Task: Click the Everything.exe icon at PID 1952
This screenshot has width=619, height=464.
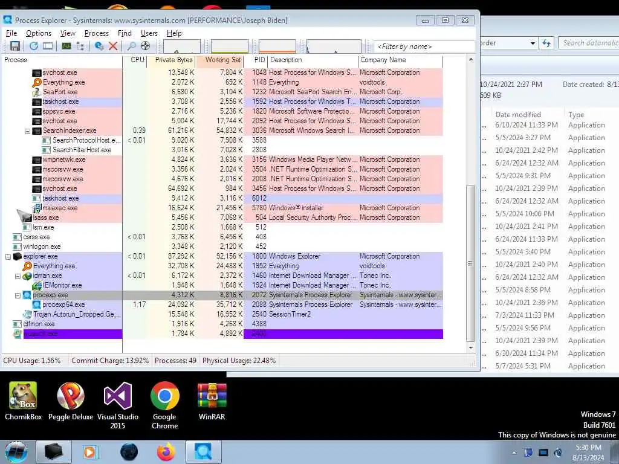Action: 27,266
